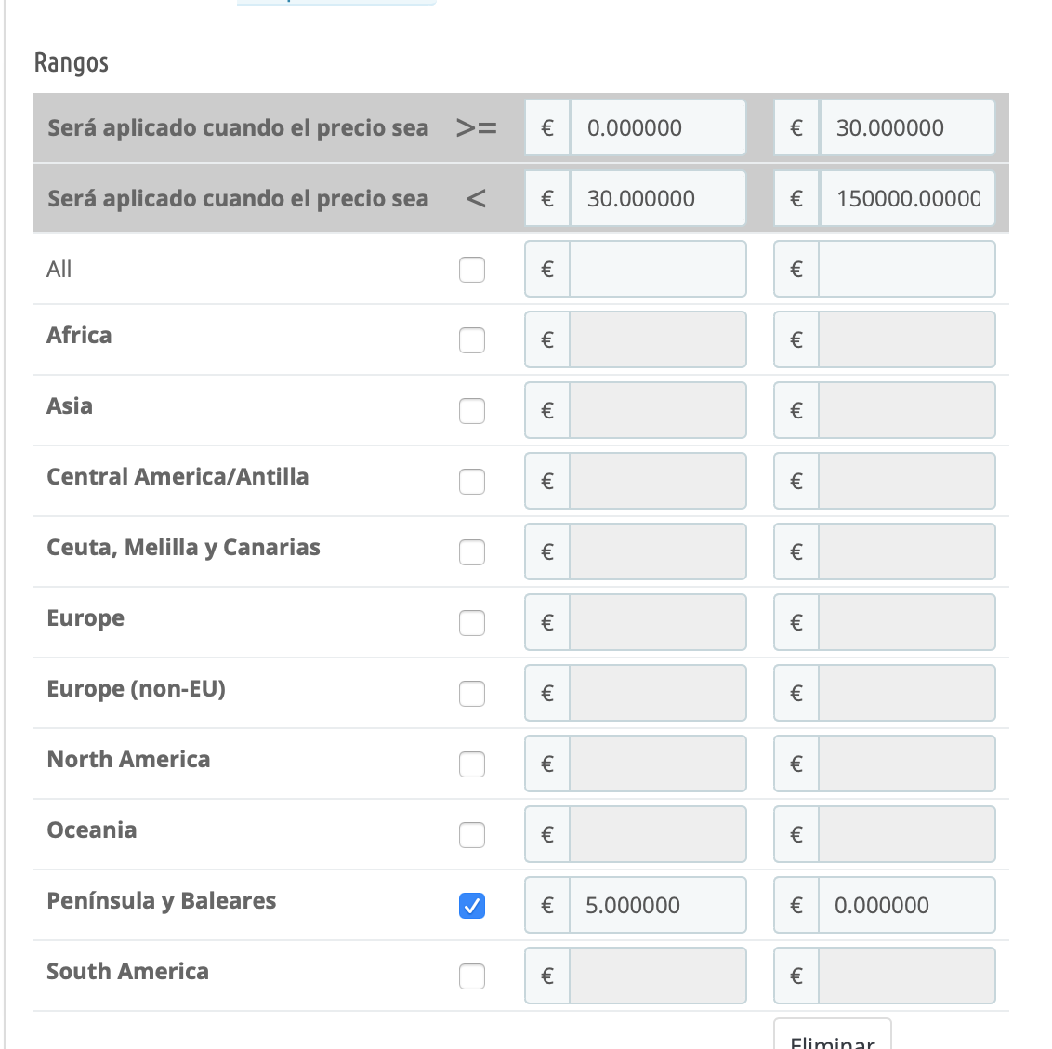Click the < upper limit field showing 30.000000
The width and height of the screenshot is (1052, 1049).
tap(657, 199)
